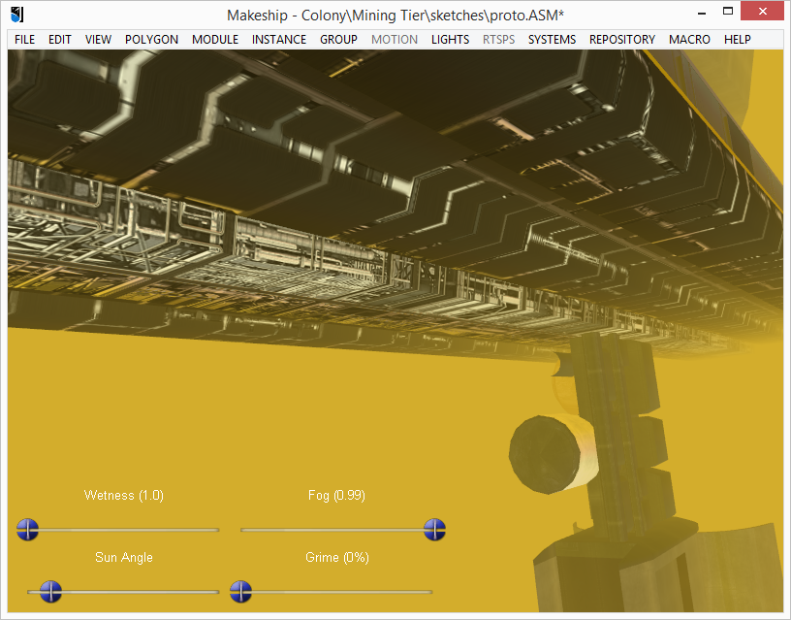Click the Fog slider handle
Screen dimensions: 791x620
click(434, 530)
